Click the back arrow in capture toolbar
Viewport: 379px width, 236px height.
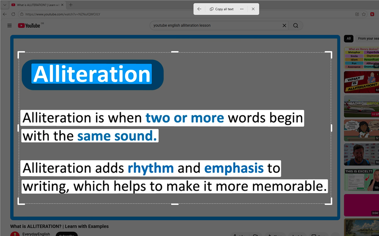click(x=199, y=9)
